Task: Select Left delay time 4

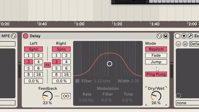Action: point(39,62)
